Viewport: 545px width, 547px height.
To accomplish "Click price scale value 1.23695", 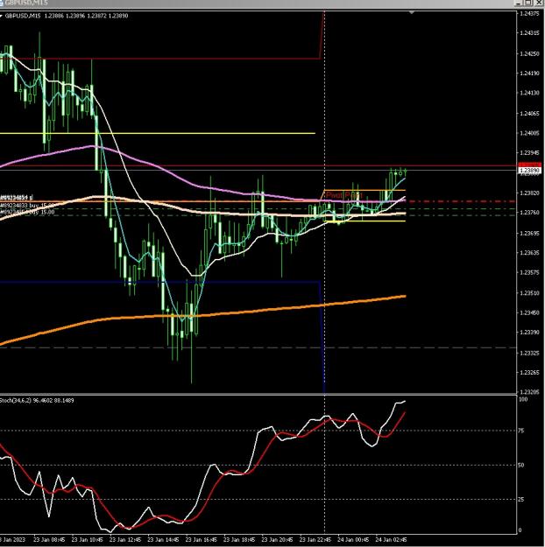I will coord(529,234).
